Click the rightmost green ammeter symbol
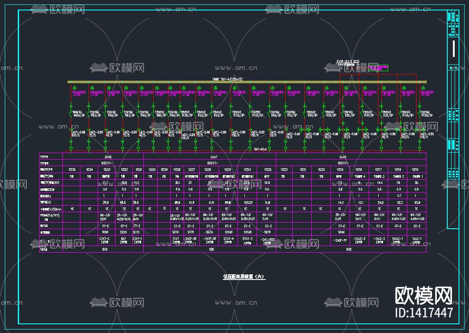 pos(422,87)
